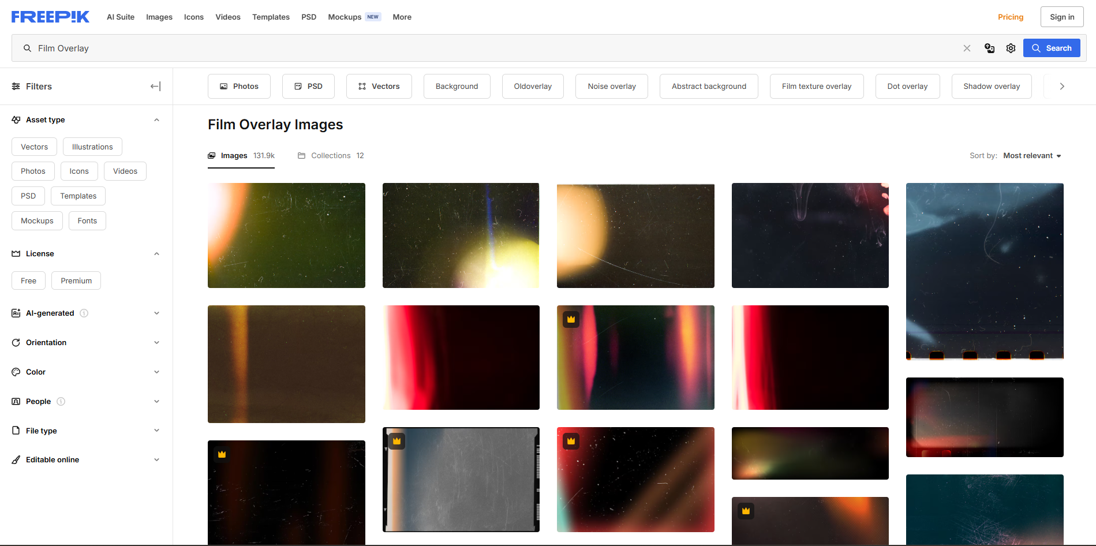Collapse the Asset type section
The width and height of the screenshot is (1096, 546).
[156, 120]
